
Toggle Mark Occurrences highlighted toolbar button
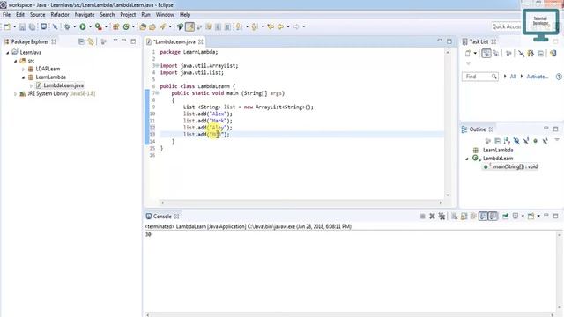click(x=190, y=26)
